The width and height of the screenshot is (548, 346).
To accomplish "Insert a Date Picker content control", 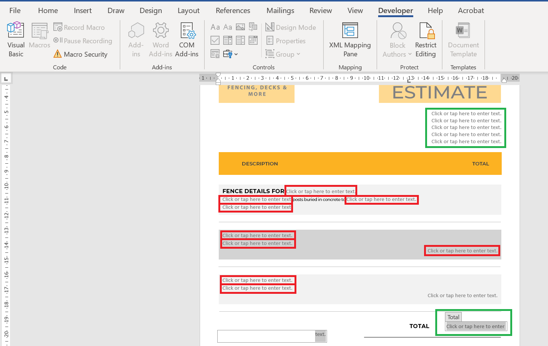I will point(253,40).
